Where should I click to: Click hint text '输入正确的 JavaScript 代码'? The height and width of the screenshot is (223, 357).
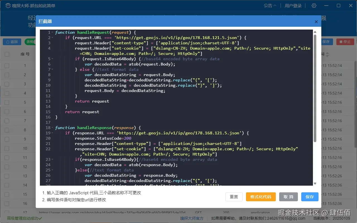pos(73,193)
